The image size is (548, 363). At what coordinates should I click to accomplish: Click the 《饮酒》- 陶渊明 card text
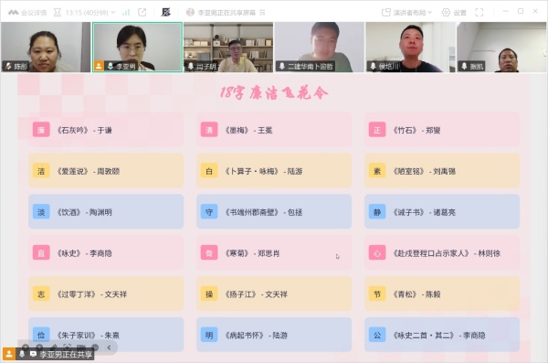coord(84,212)
